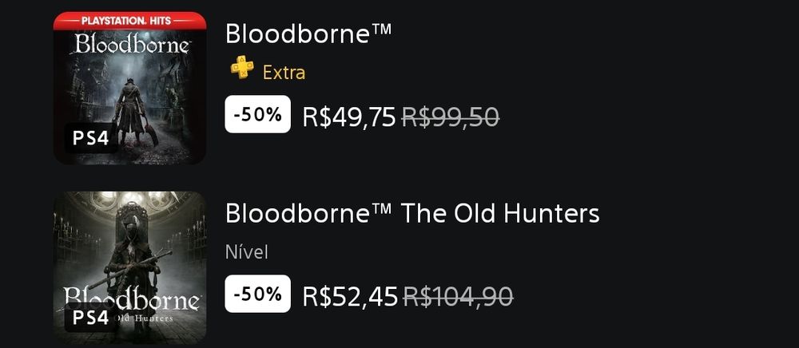Click the Extra subscription label
The height and width of the screenshot is (348, 799).
[x=284, y=73]
